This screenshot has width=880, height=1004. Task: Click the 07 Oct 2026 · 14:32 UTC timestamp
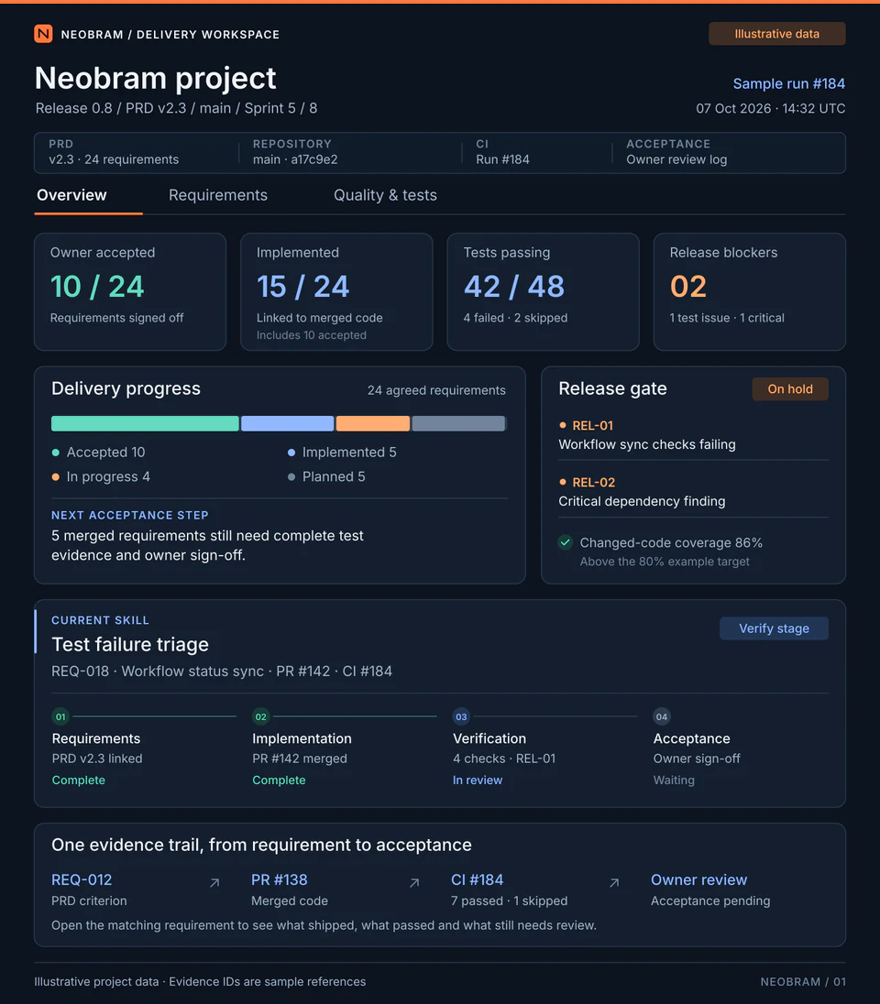[x=770, y=108]
